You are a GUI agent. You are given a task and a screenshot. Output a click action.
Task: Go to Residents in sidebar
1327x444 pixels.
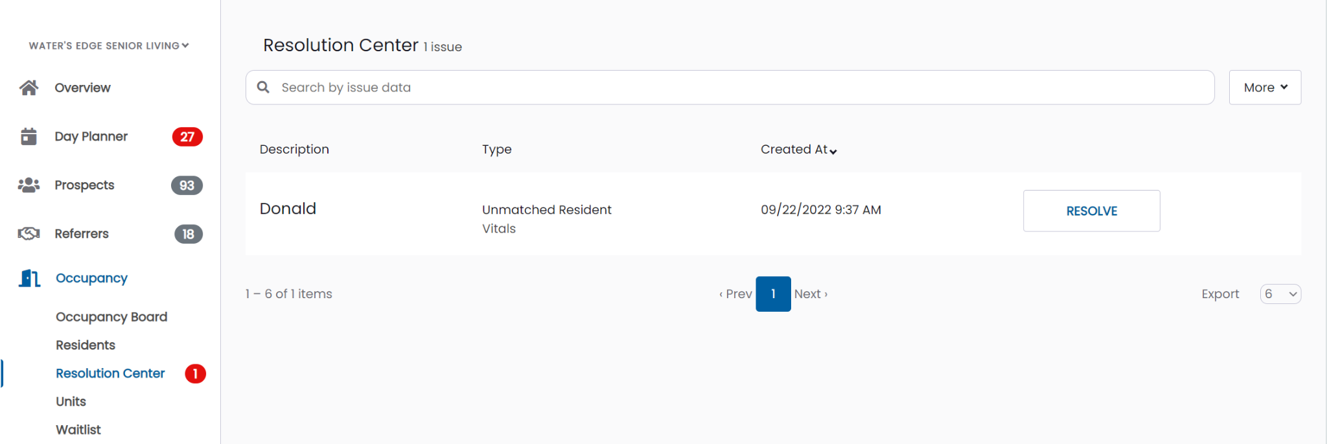[x=86, y=345]
